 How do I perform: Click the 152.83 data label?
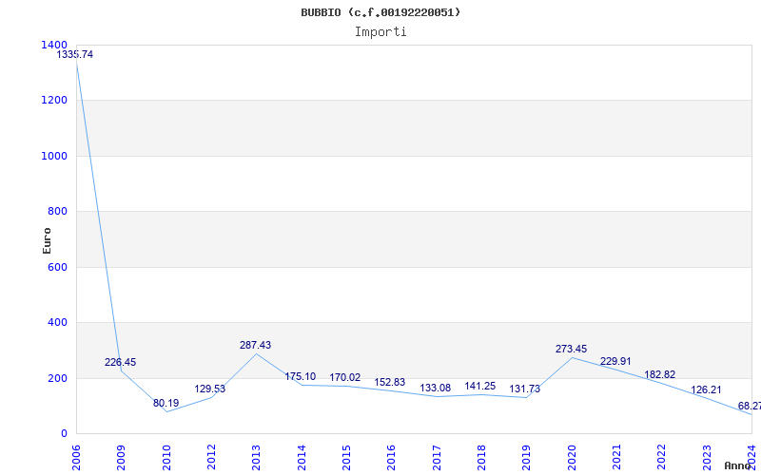coord(390,382)
